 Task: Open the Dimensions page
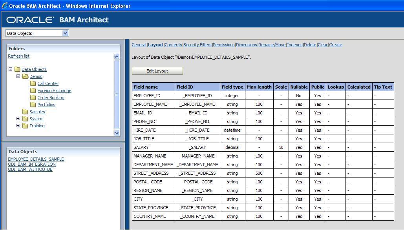click(x=246, y=45)
